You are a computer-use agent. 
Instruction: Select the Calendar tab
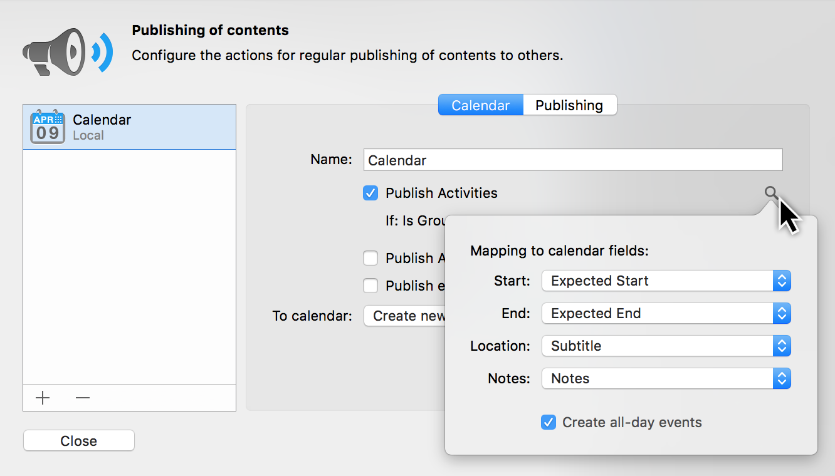(x=480, y=105)
